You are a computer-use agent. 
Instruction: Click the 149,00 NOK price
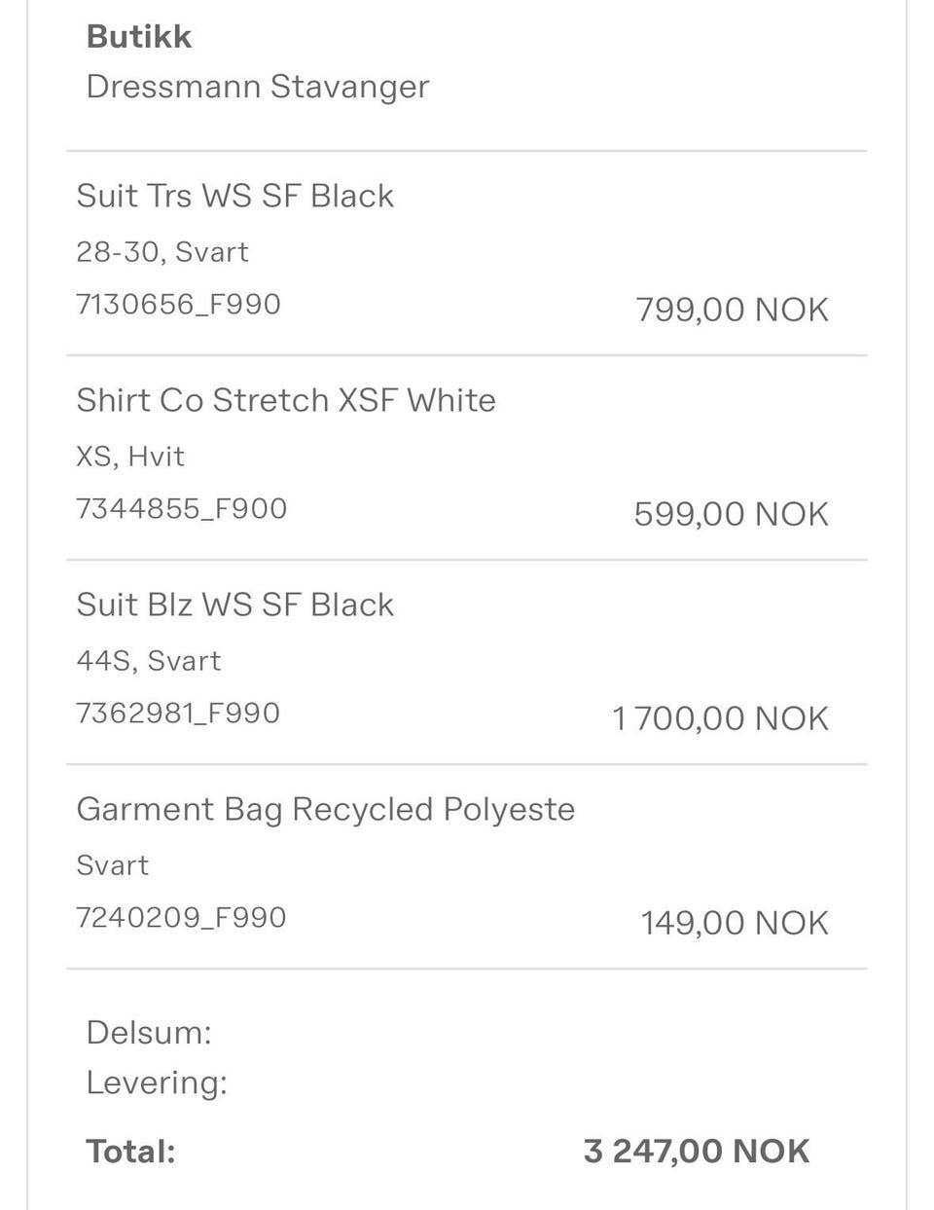(x=734, y=924)
